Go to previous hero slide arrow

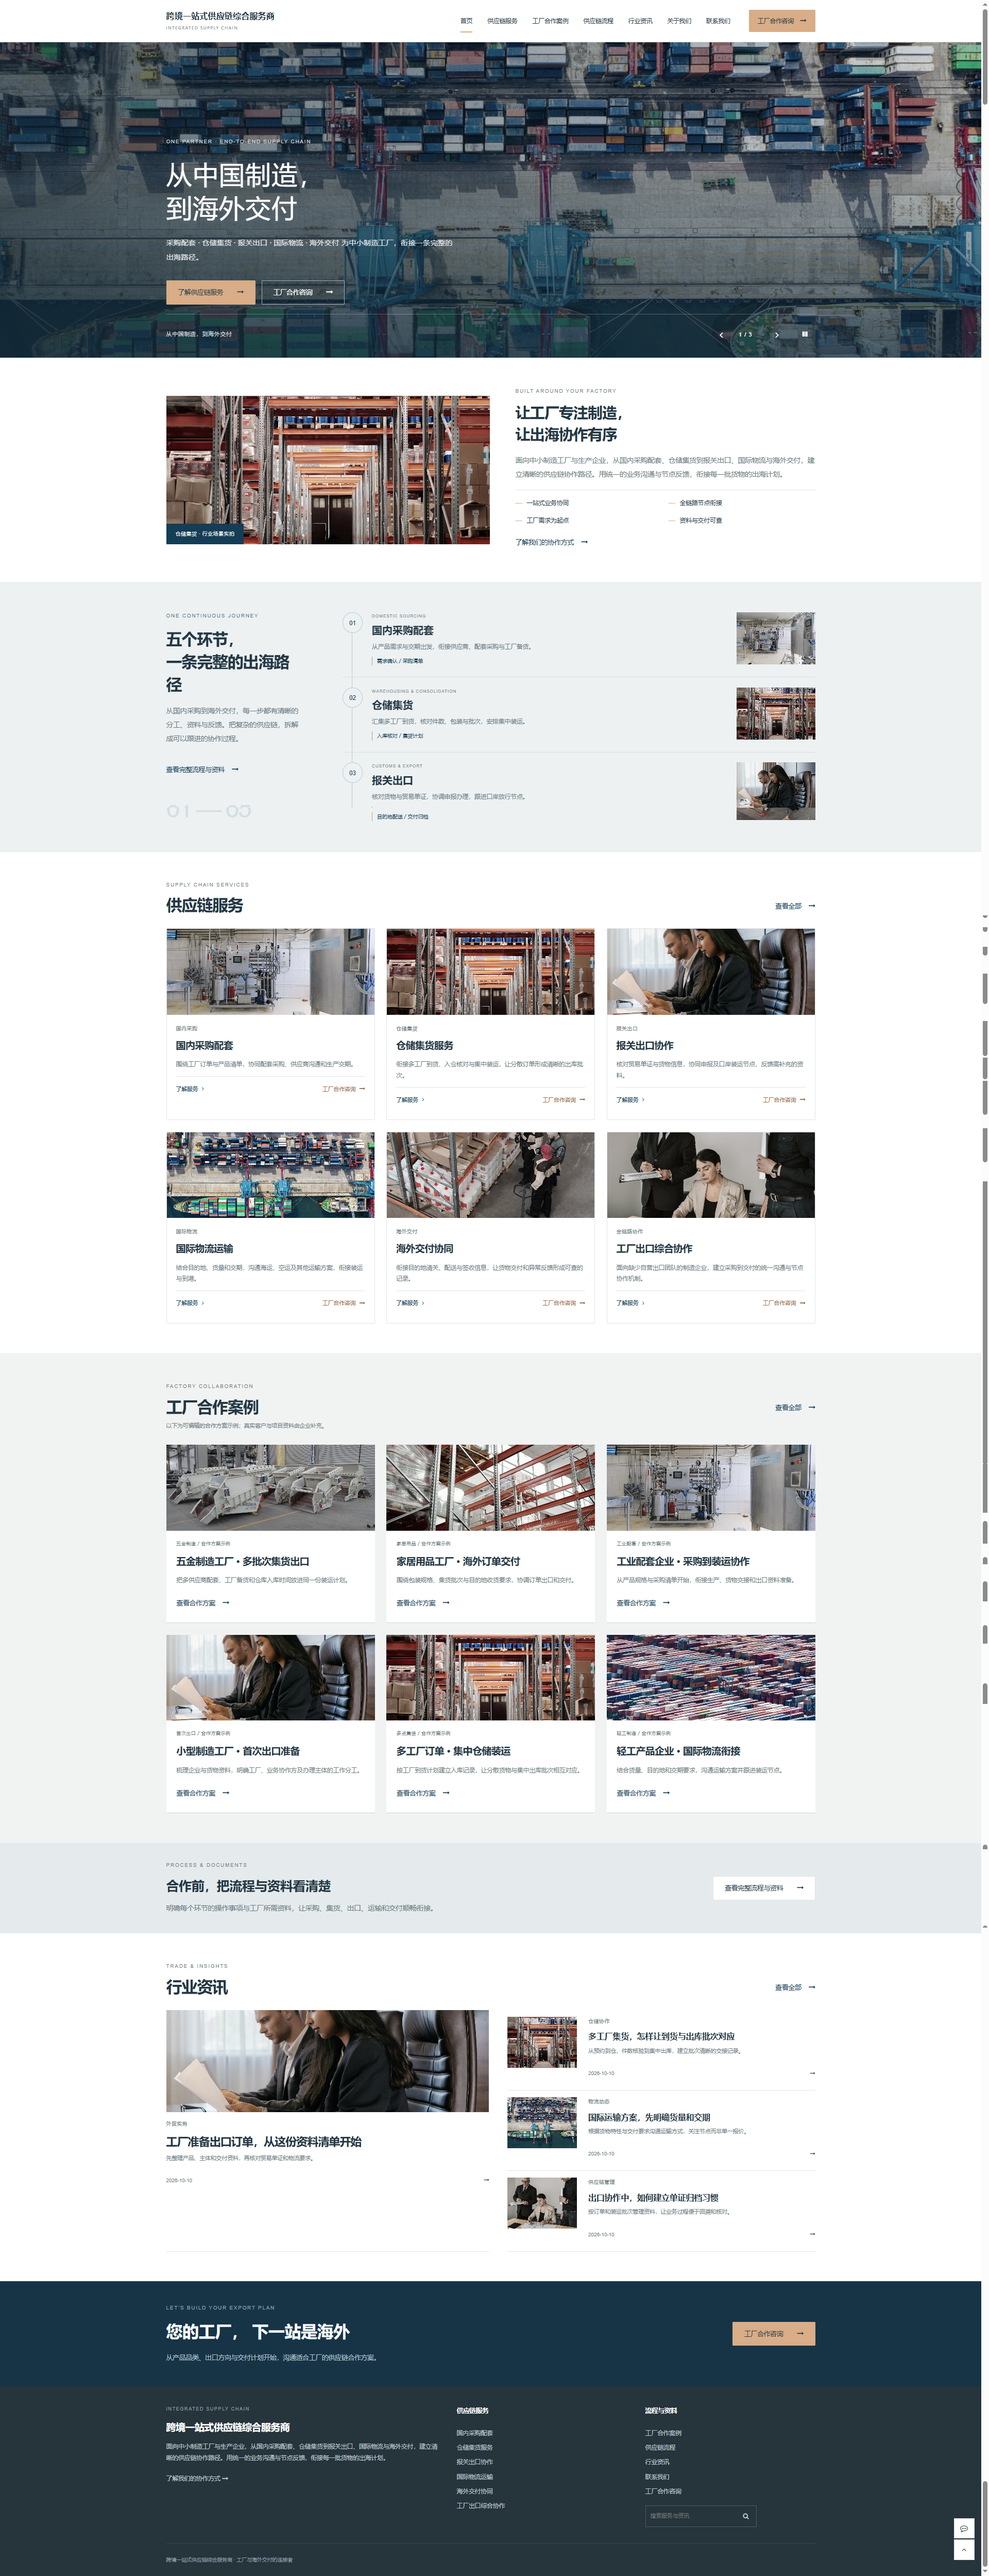720,335
